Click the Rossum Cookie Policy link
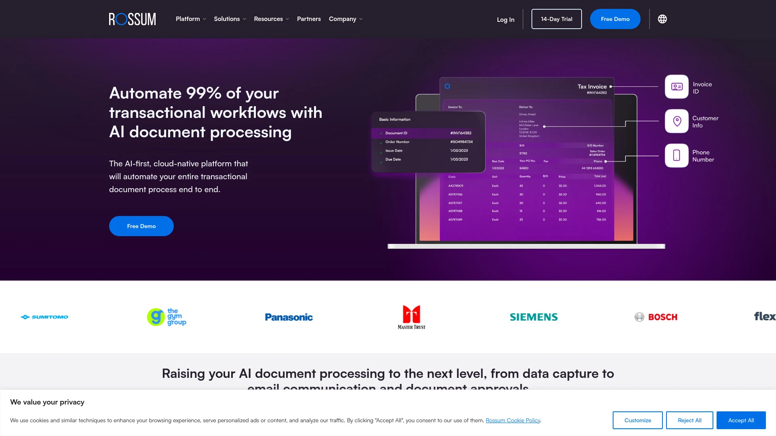 point(513,420)
